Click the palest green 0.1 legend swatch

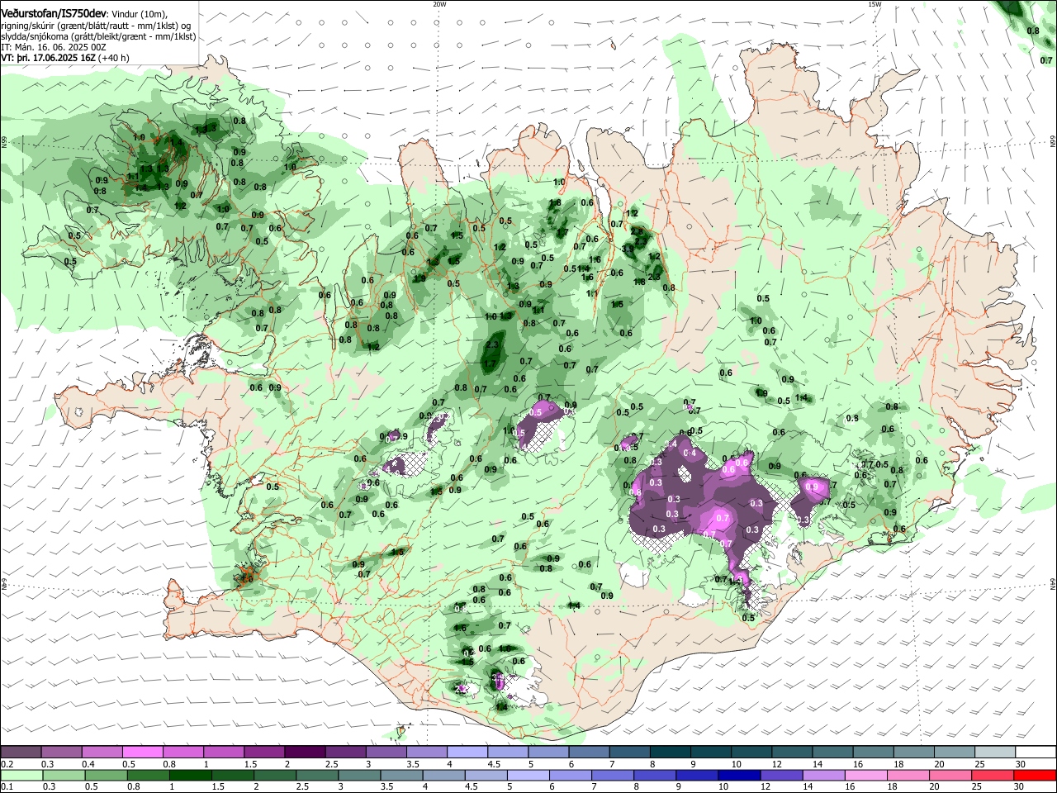[21, 776]
